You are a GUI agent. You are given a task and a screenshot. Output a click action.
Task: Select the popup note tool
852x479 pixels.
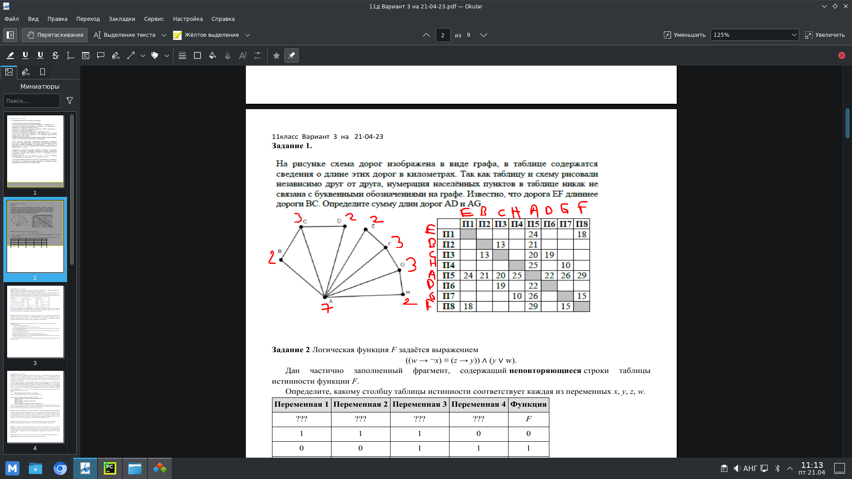(101, 55)
